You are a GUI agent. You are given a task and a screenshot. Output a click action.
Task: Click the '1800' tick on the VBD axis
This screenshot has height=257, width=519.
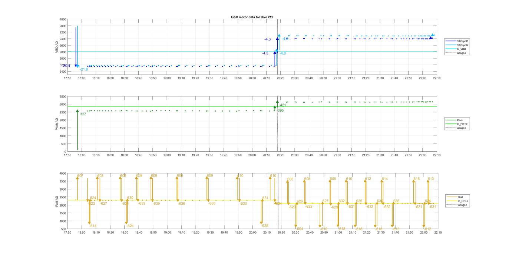tap(63, 19)
